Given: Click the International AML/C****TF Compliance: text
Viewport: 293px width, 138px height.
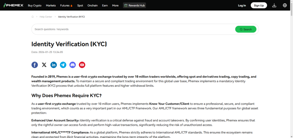Looking at the screenshot, I should pos(60,132).
